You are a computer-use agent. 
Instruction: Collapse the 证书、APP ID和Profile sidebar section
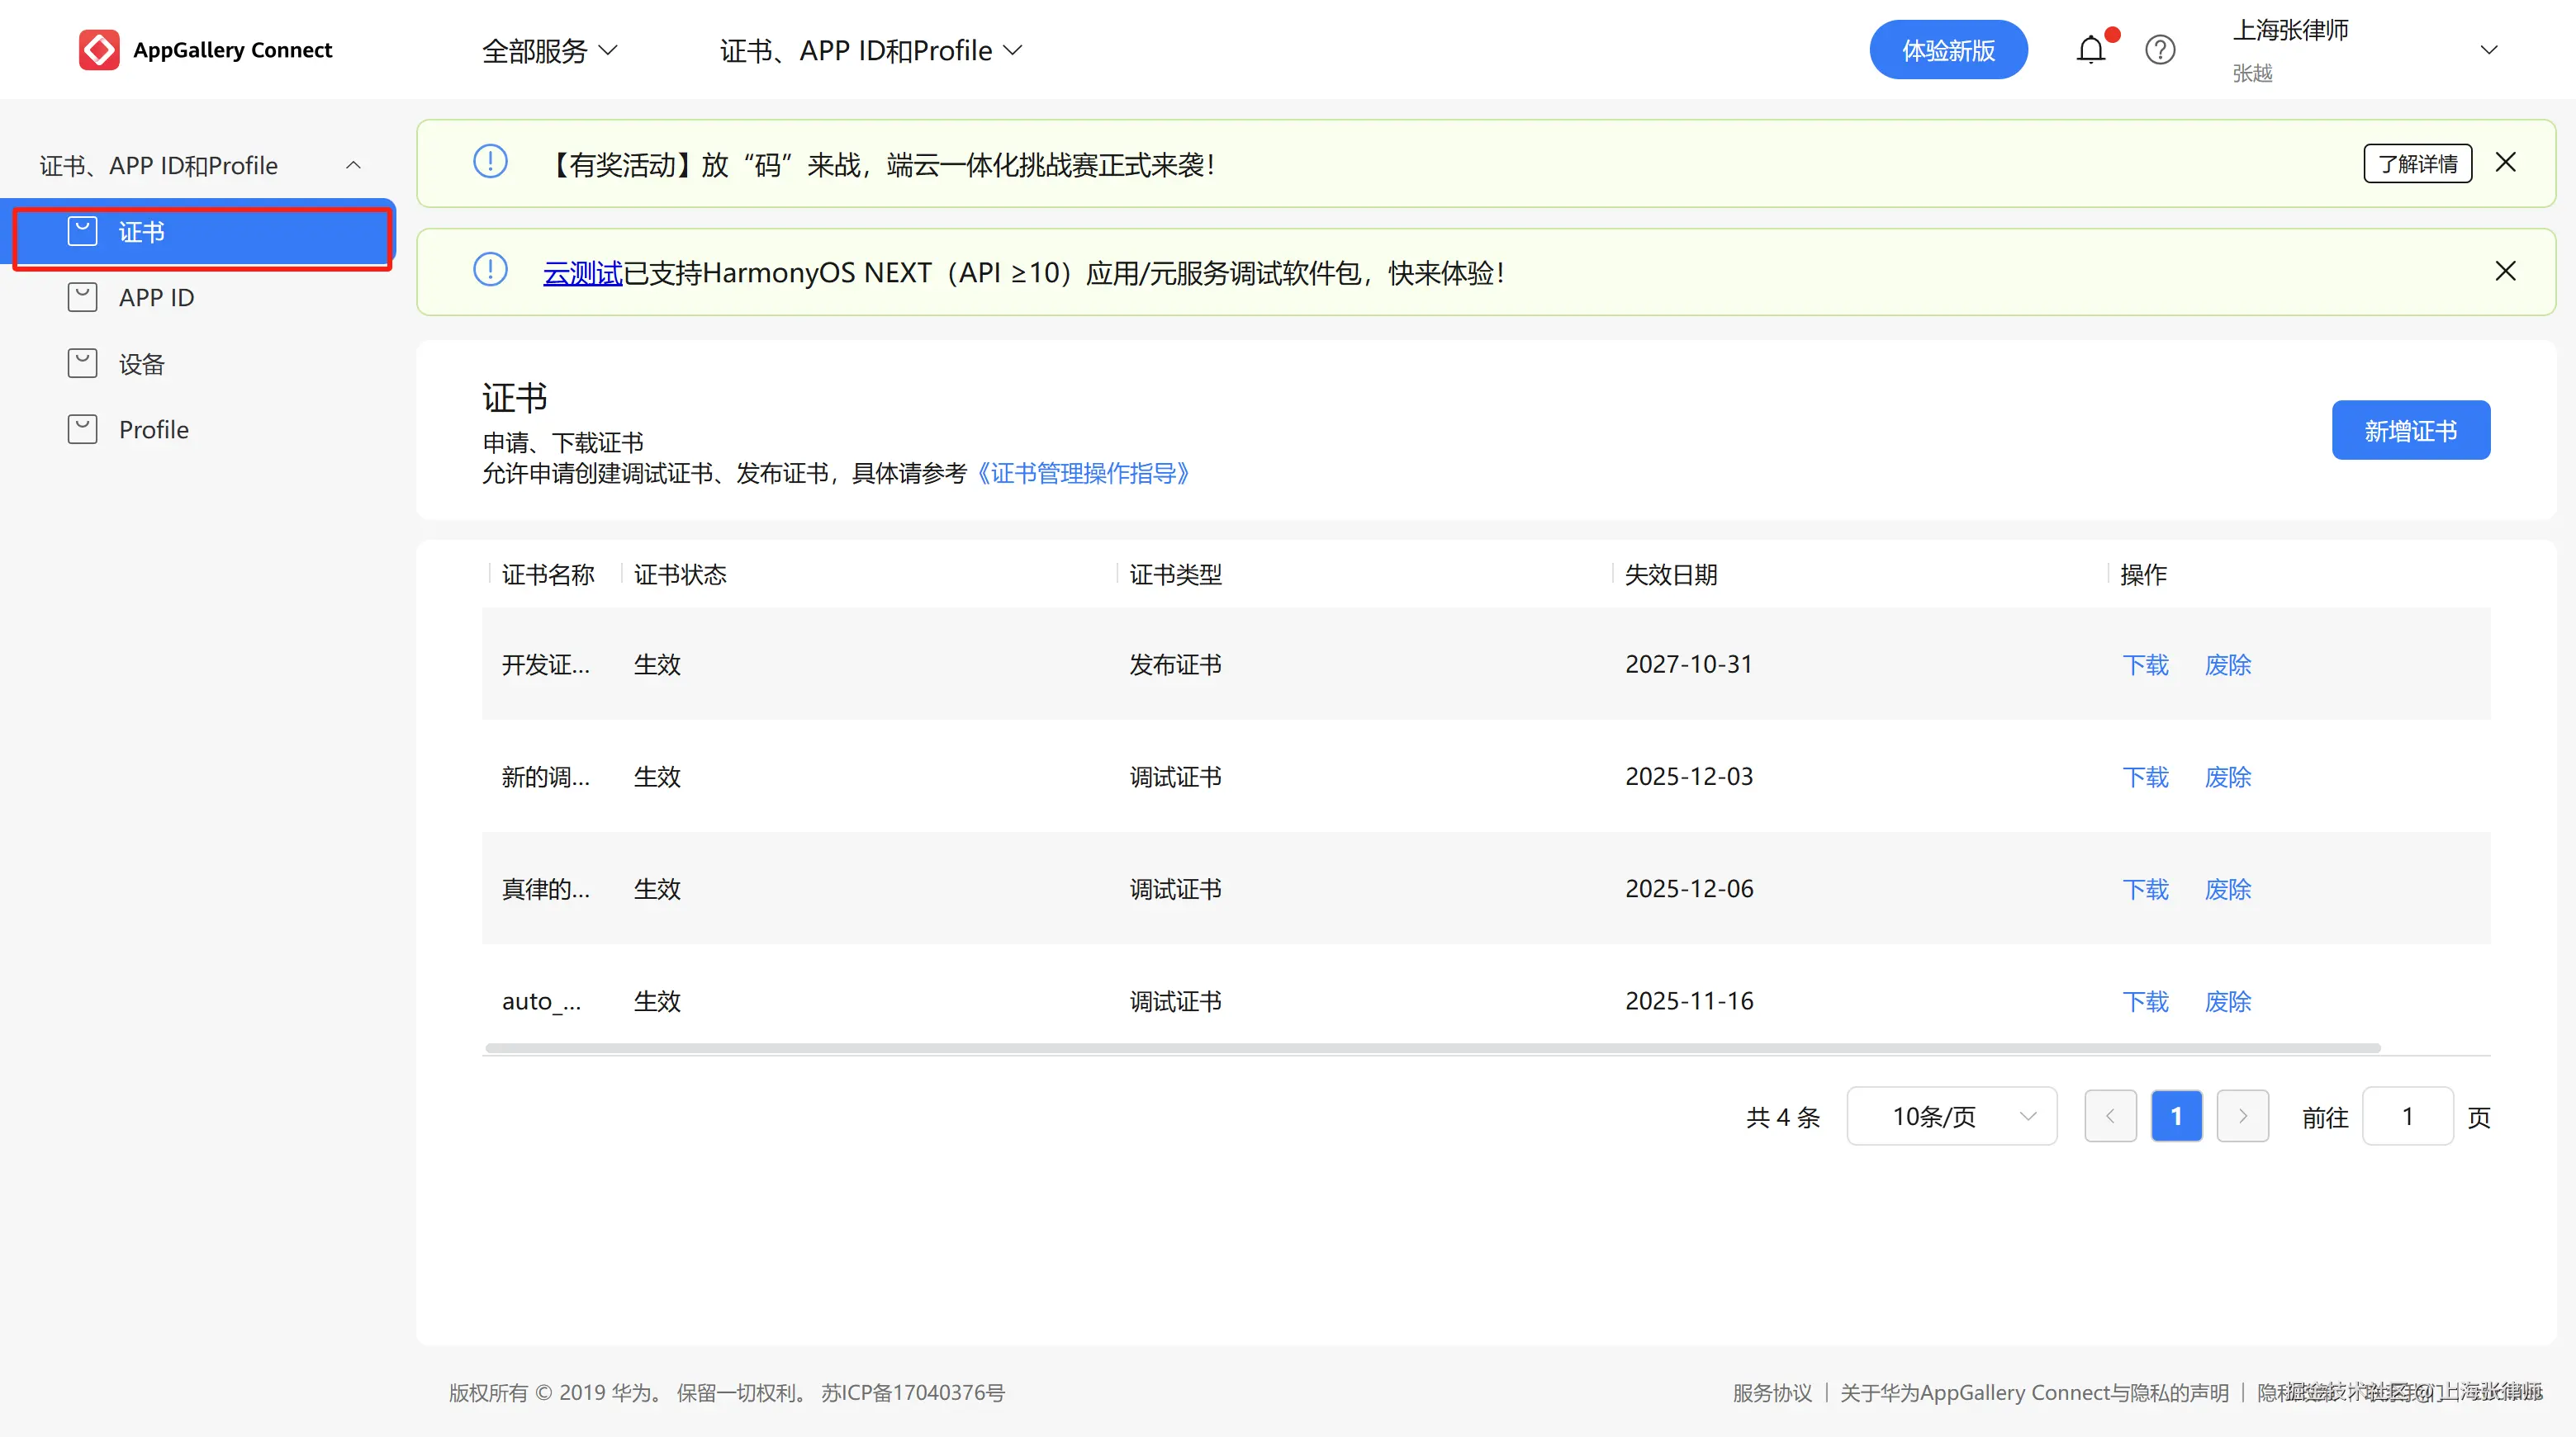(x=353, y=165)
